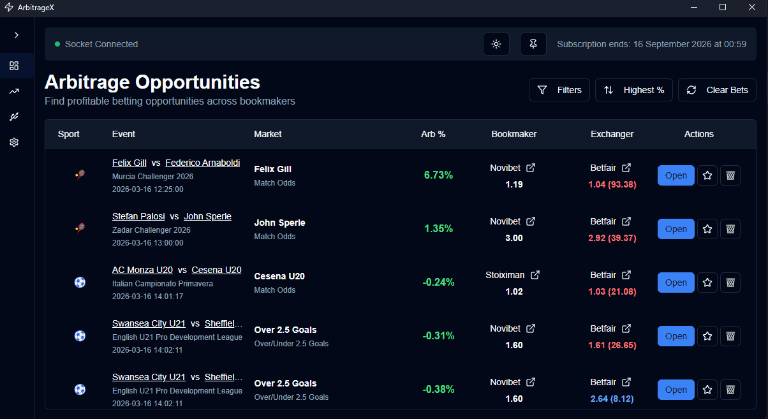Image resolution: width=768 pixels, height=419 pixels.
Task: Favorite the John Sperle opportunity with star icon
Action: tap(707, 229)
